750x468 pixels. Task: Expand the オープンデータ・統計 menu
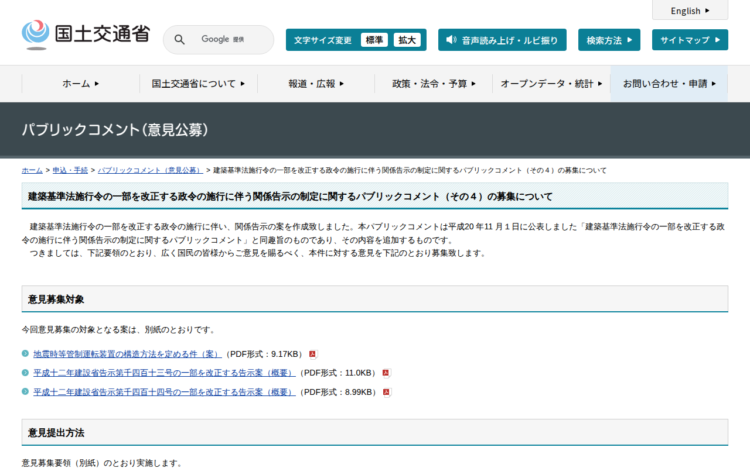tap(551, 84)
